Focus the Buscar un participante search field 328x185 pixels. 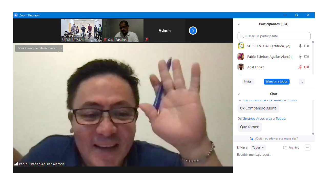point(274,36)
